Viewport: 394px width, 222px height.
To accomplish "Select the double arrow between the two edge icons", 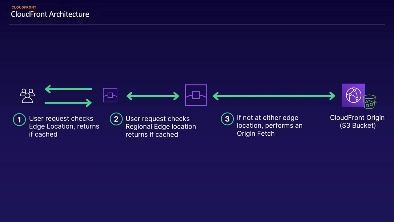I will tap(153, 96).
